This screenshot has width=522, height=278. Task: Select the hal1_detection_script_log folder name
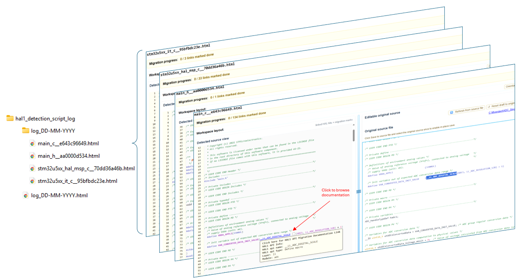(x=45, y=119)
